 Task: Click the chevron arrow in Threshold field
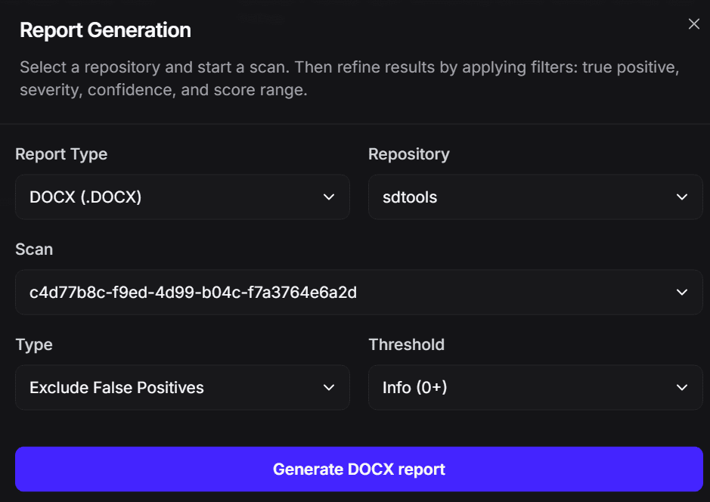682,388
